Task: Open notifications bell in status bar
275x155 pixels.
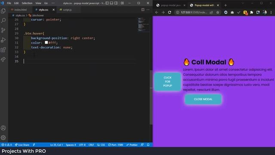Action: point(148,145)
